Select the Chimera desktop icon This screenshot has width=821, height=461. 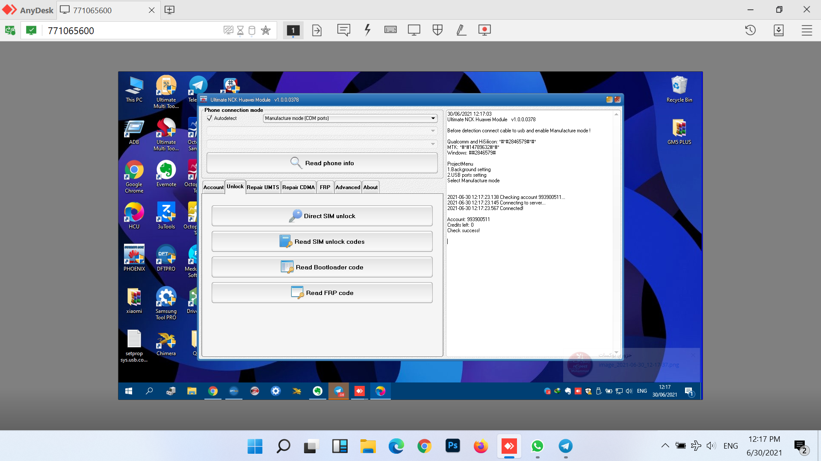[166, 343]
